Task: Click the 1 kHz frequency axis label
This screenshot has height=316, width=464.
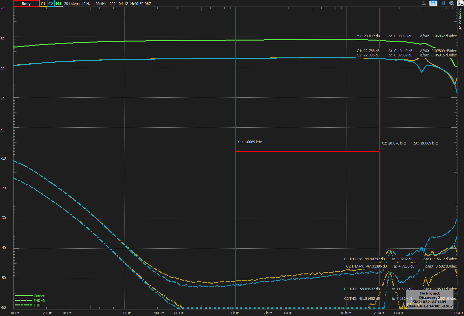Action: coord(234,313)
